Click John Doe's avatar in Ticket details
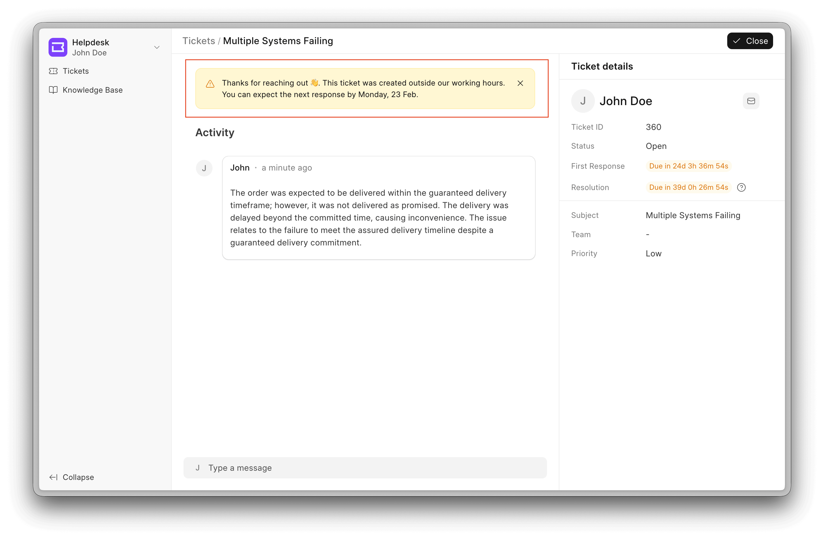824x540 pixels. coord(583,101)
